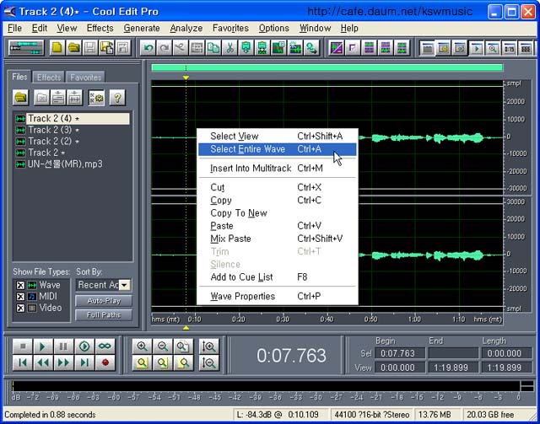Choose Copy To New in the context menu
This screenshot has height=424, width=540.
(278, 213)
